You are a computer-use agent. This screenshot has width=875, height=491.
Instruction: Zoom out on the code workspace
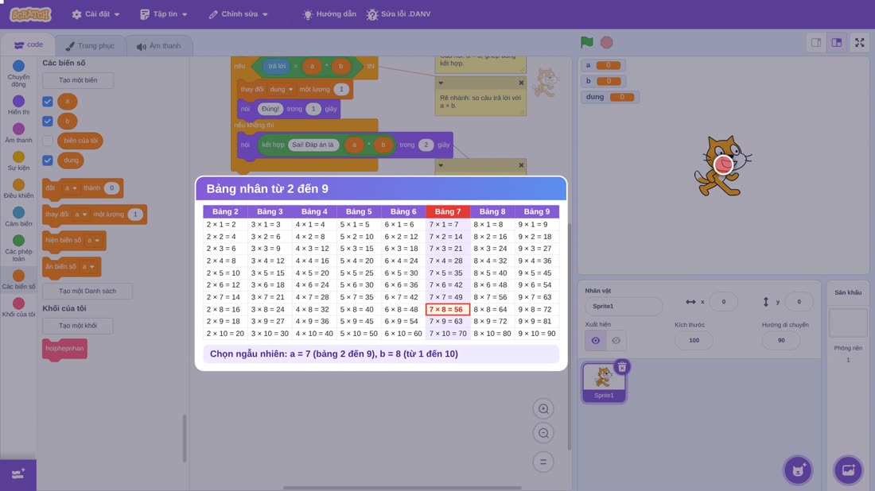coord(543,433)
